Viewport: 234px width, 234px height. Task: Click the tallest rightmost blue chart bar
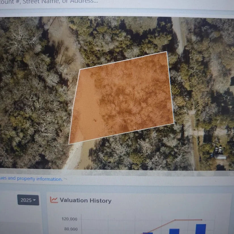tap(201, 229)
